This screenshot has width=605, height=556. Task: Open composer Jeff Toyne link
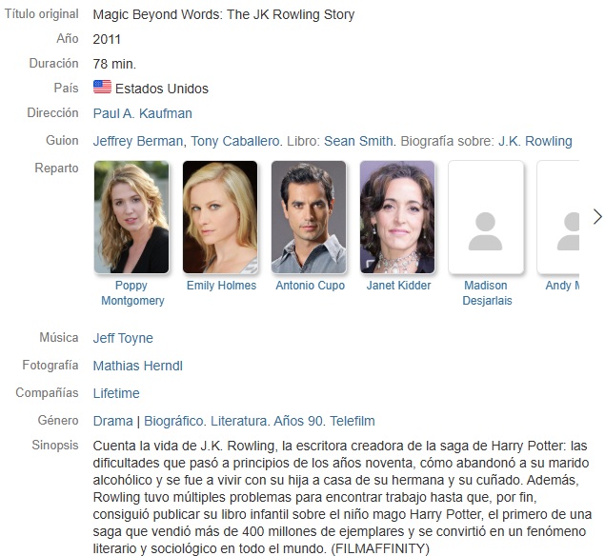click(123, 338)
